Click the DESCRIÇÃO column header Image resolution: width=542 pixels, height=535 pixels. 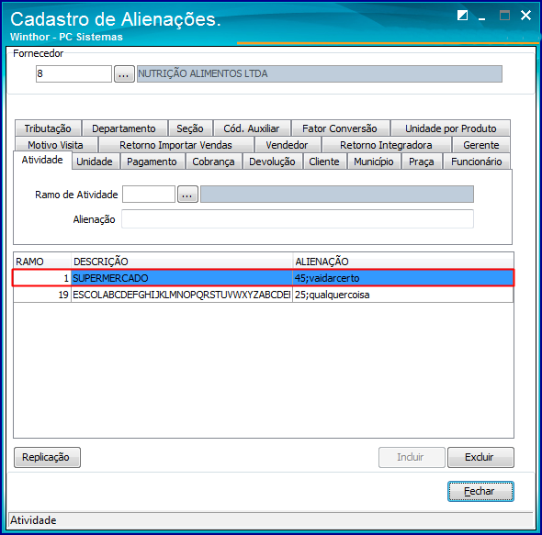click(182, 262)
